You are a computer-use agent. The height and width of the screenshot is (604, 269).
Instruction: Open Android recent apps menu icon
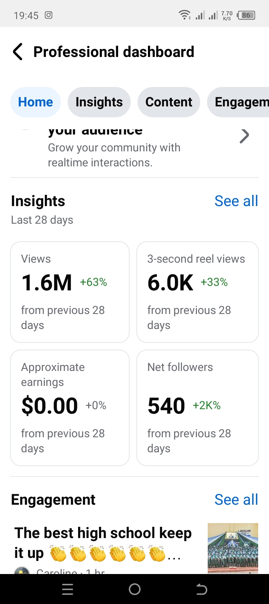(67, 589)
